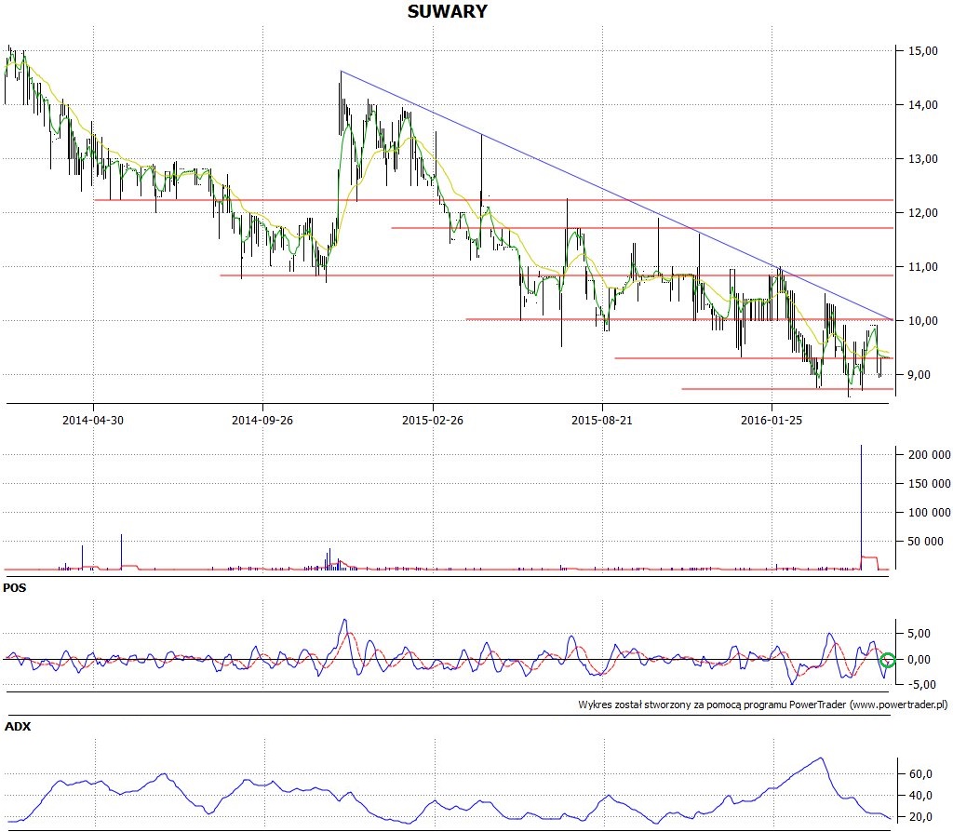This screenshot has height=832, width=953.
Task: Click the 5,00 POS axis label
Action: (919, 634)
